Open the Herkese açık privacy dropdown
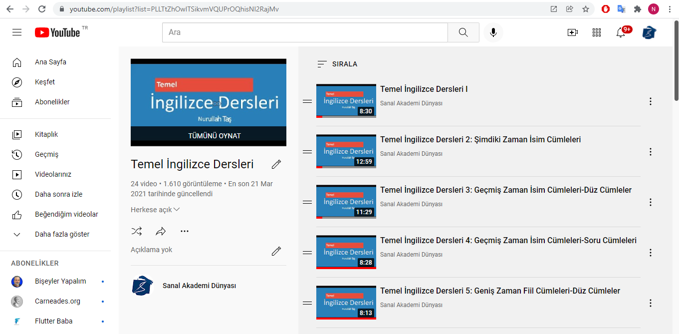 pos(155,210)
